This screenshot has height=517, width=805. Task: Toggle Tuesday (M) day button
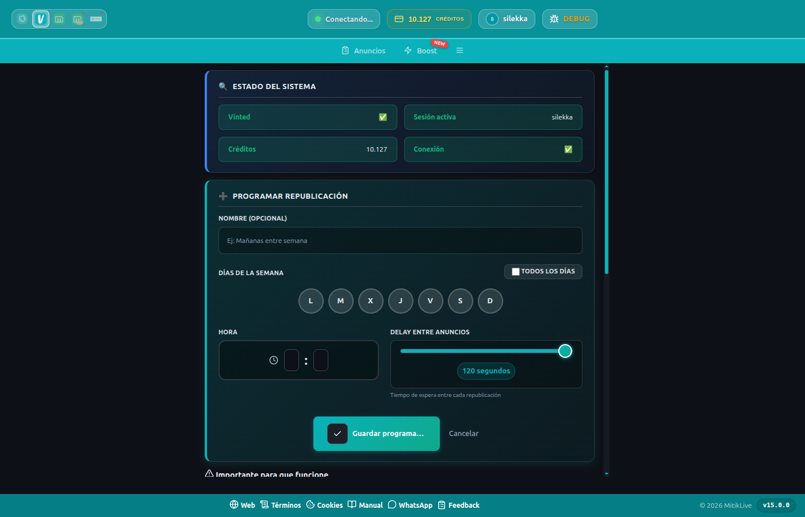(x=341, y=301)
